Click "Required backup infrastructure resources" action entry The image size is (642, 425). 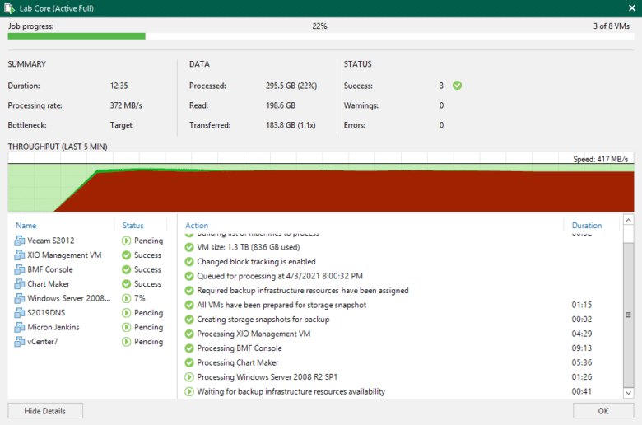(x=303, y=291)
